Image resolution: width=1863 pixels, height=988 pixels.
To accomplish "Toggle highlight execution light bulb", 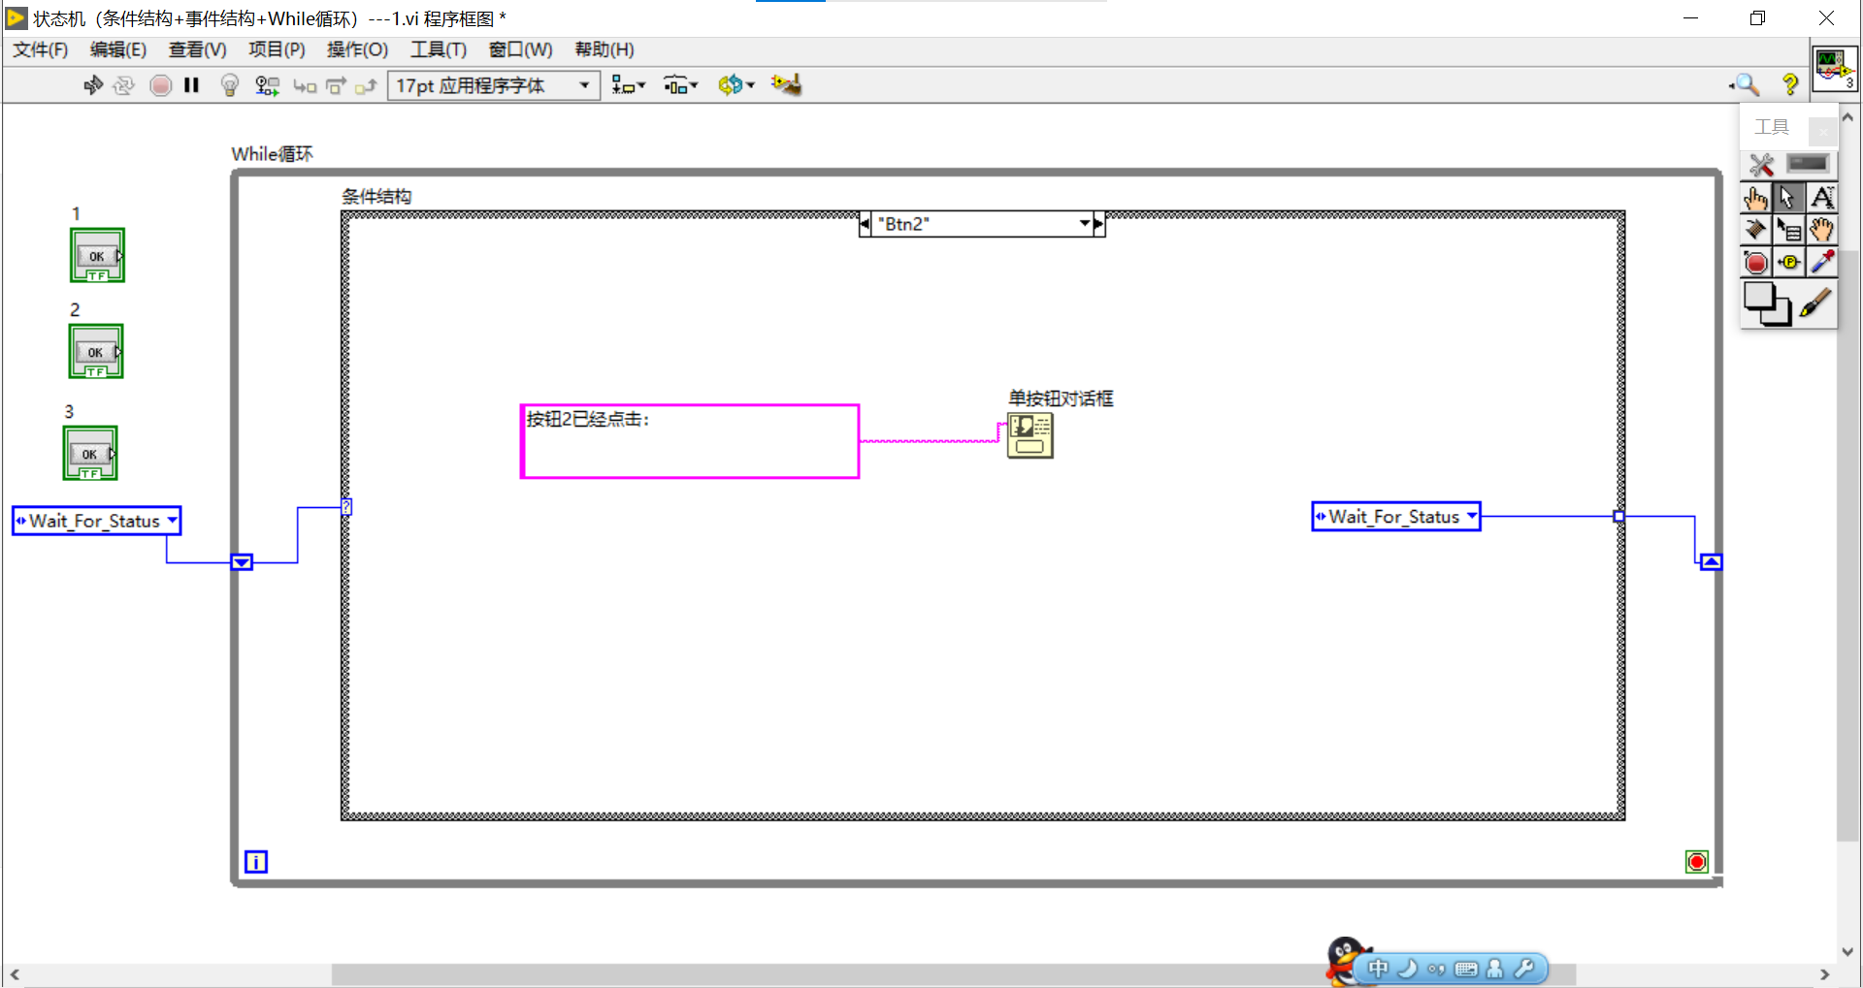I will (230, 85).
